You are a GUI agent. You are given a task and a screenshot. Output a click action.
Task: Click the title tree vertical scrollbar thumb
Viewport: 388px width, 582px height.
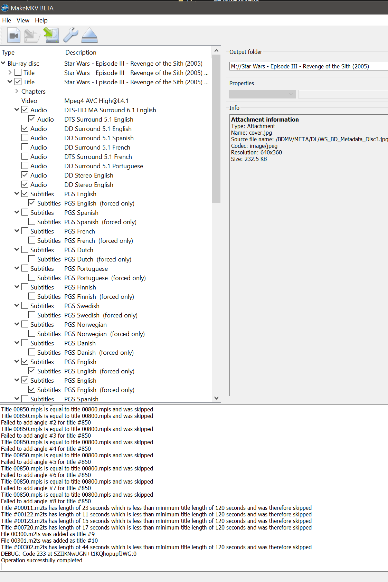217,129
